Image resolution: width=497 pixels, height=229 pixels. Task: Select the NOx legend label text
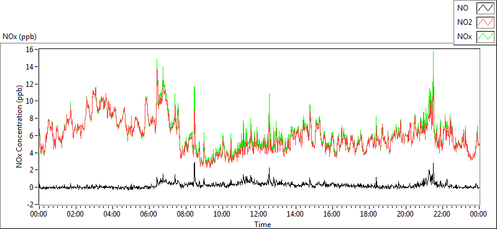coord(465,37)
